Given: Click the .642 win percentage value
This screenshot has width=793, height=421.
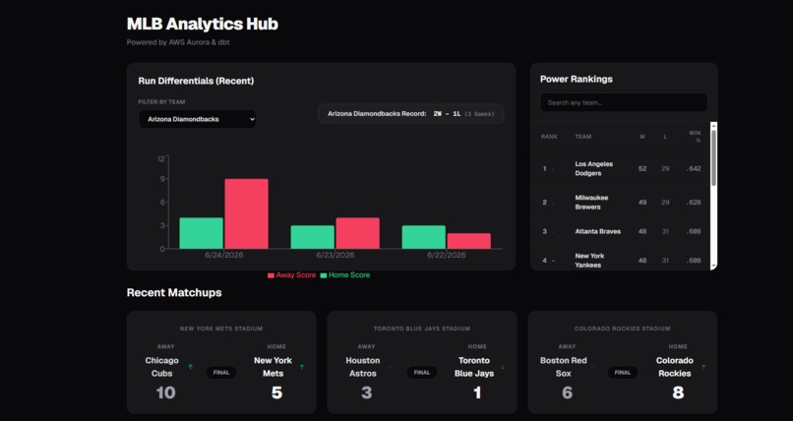Looking at the screenshot, I should 694,169.
